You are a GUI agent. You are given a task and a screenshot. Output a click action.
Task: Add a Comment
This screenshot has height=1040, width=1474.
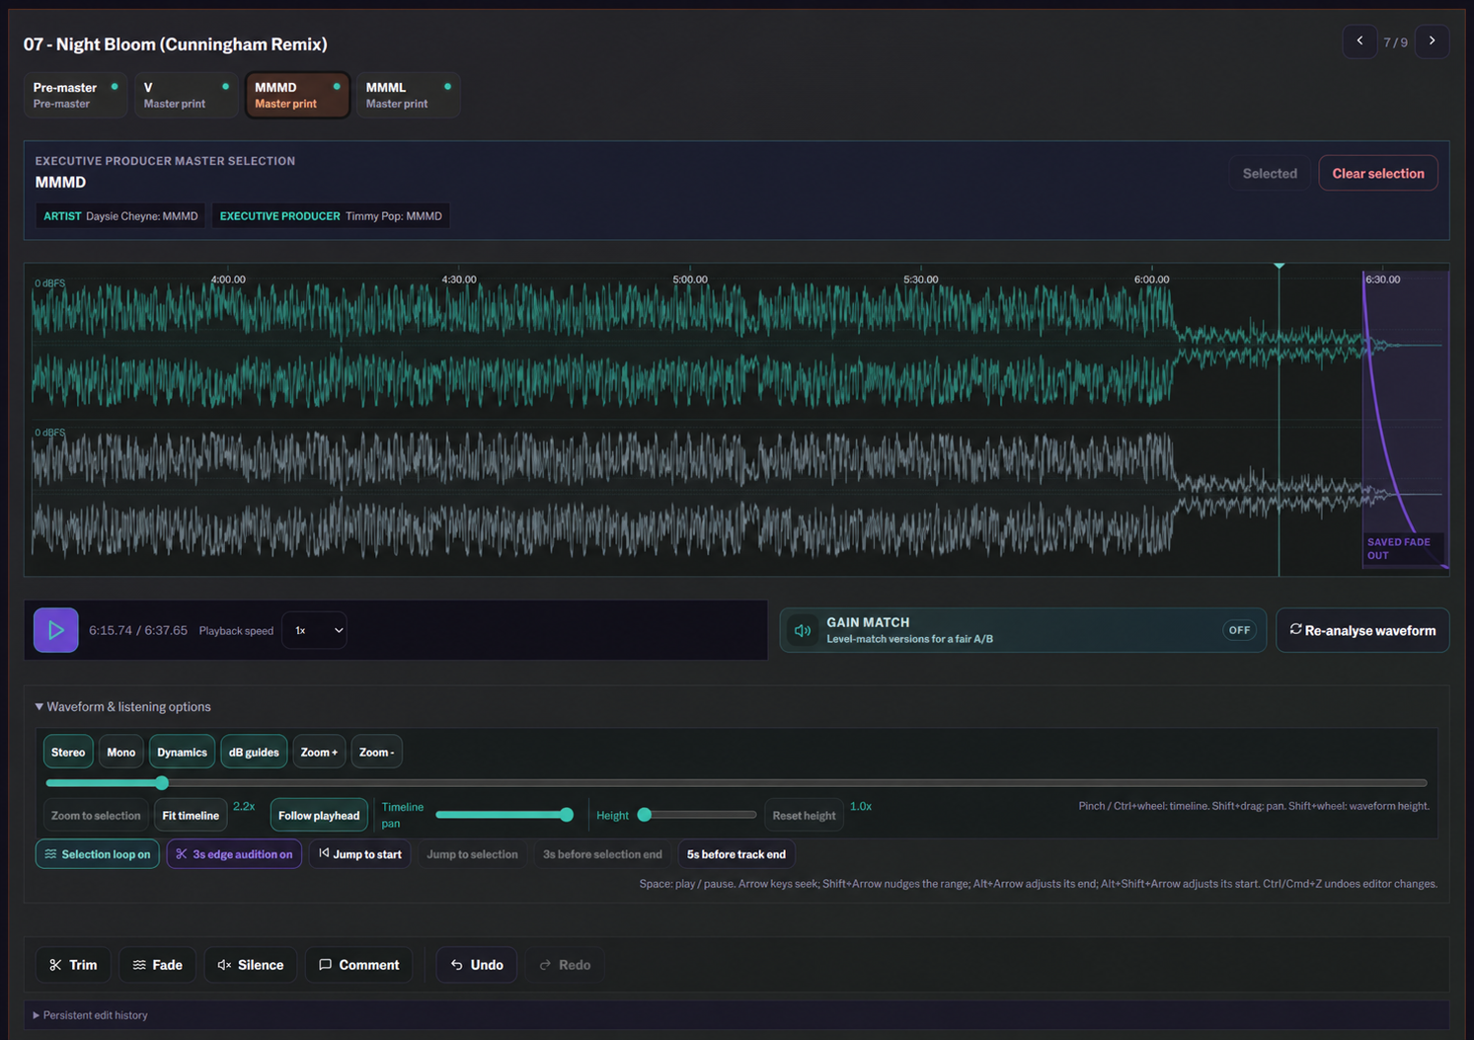(358, 965)
